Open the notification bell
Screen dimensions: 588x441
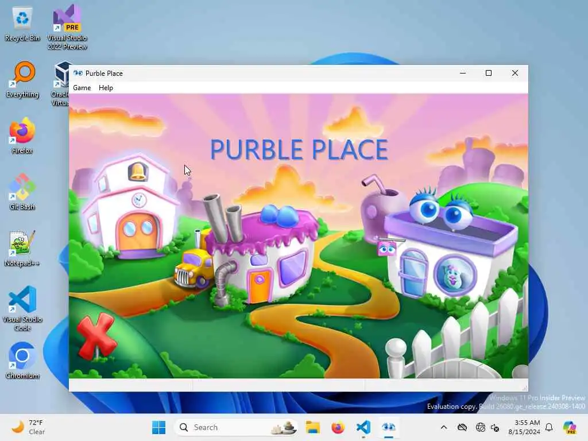point(549,427)
